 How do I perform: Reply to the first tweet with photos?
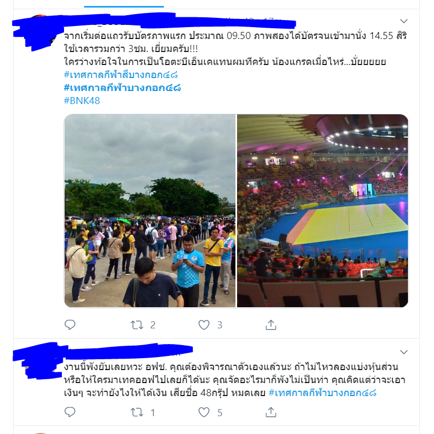coord(70,325)
